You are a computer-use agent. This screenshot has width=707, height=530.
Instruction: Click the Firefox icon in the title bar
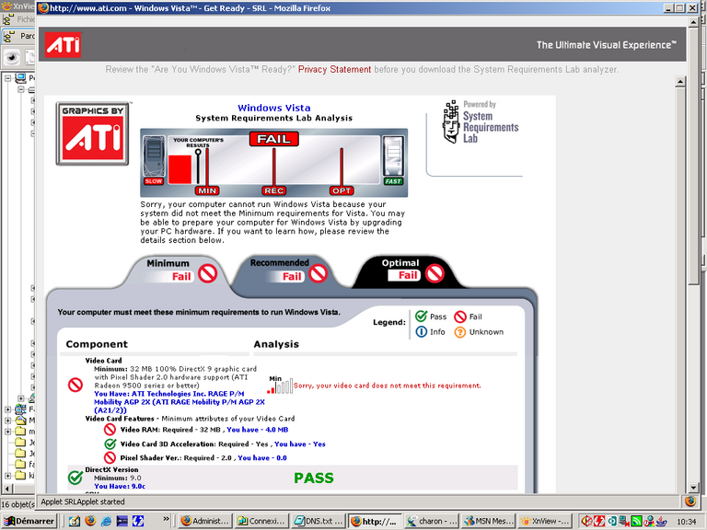pyautogui.click(x=43, y=7)
